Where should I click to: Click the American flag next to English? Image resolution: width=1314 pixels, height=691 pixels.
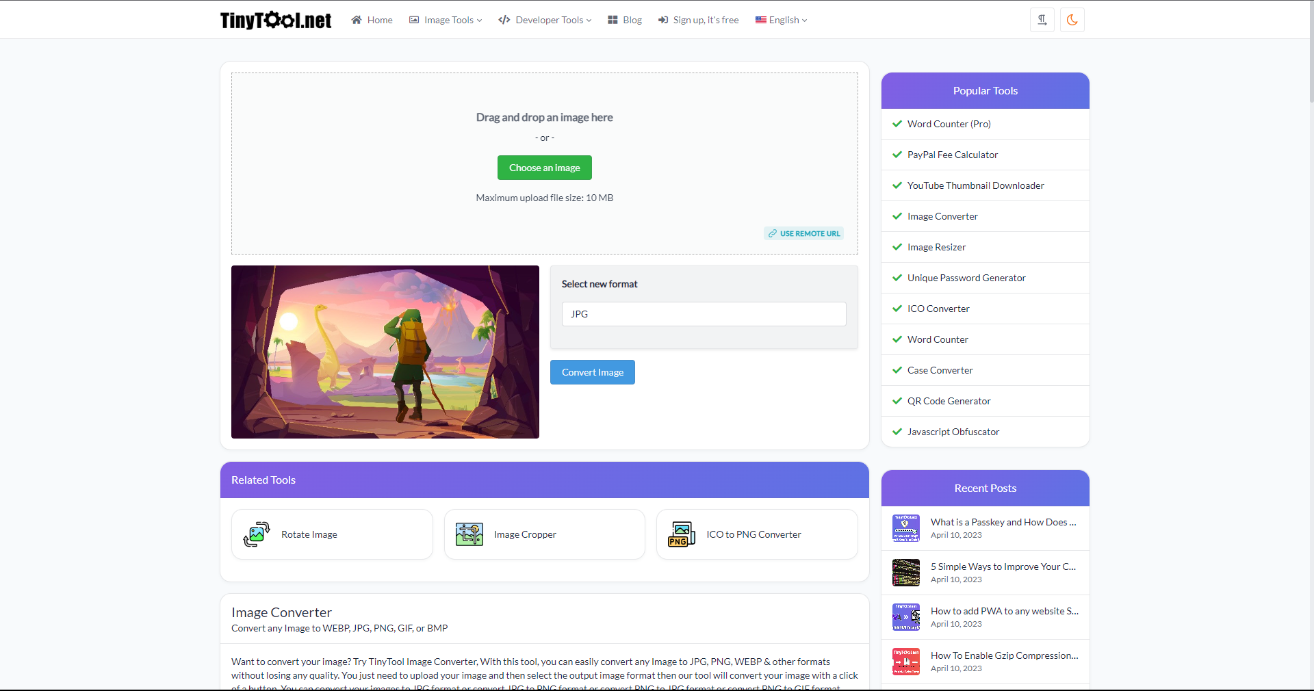click(x=760, y=20)
